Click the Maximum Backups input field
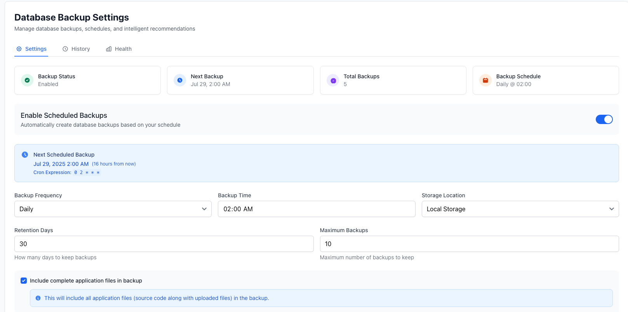 pos(469,244)
